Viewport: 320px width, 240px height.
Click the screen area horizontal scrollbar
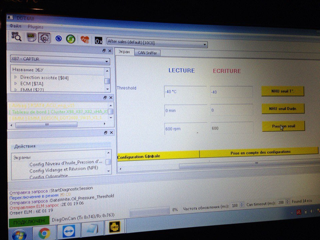point(250,163)
